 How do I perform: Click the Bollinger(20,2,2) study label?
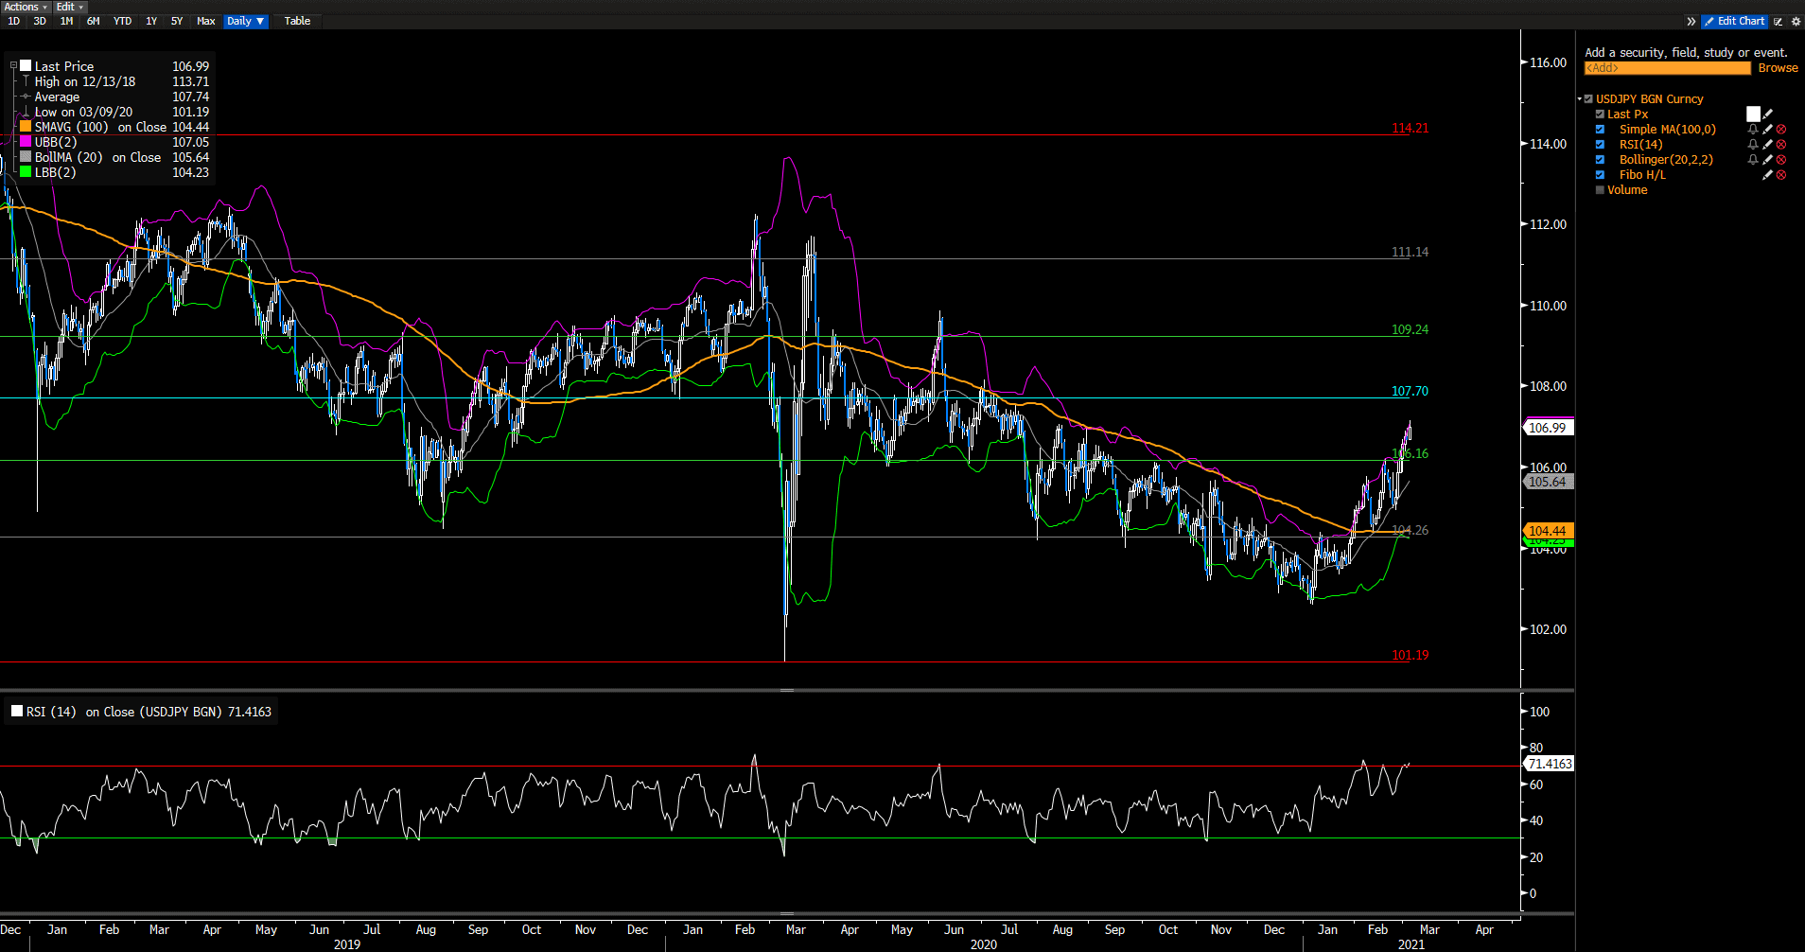(x=1666, y=159)
